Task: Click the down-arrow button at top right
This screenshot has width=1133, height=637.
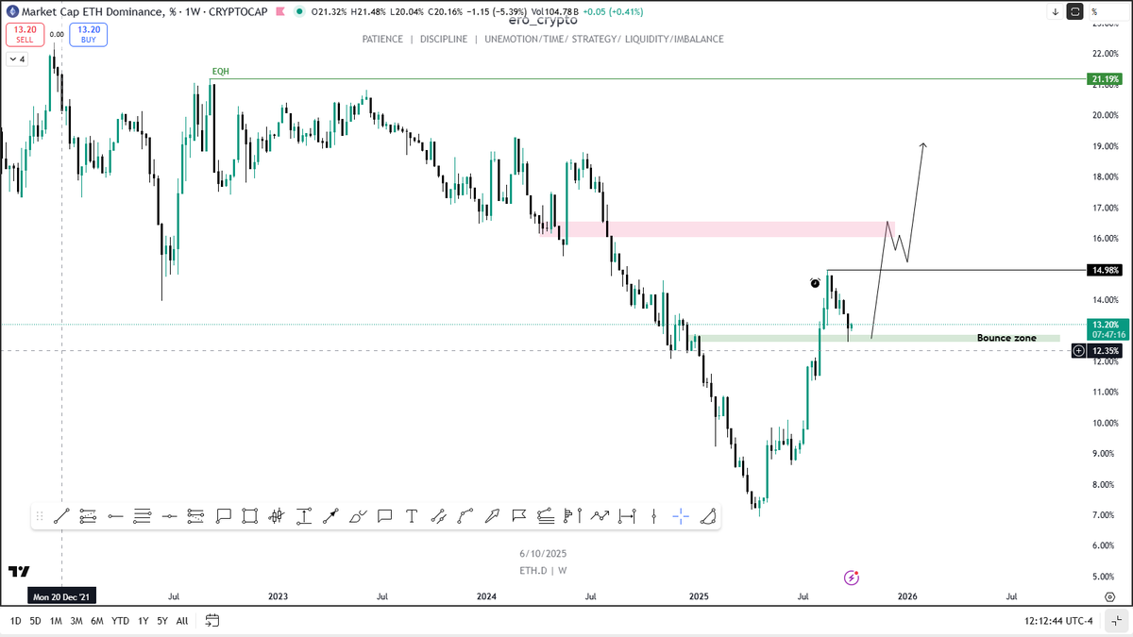Action: (1056, 11)
